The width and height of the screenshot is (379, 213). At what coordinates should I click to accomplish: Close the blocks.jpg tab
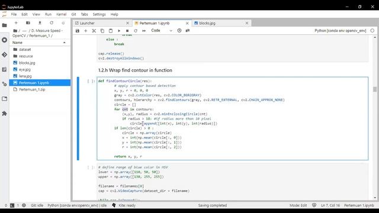(247, 23)
